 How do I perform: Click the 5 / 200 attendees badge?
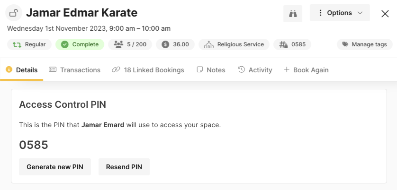[130, 44]
